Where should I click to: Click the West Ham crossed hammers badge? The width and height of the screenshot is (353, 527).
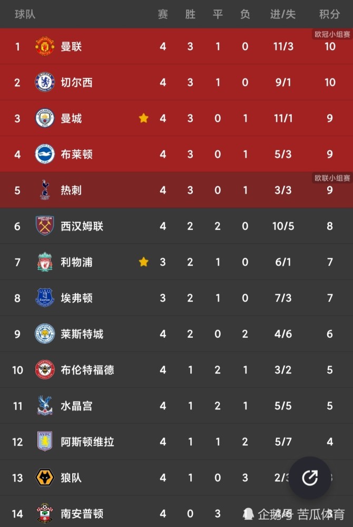(x=45, y=226)
